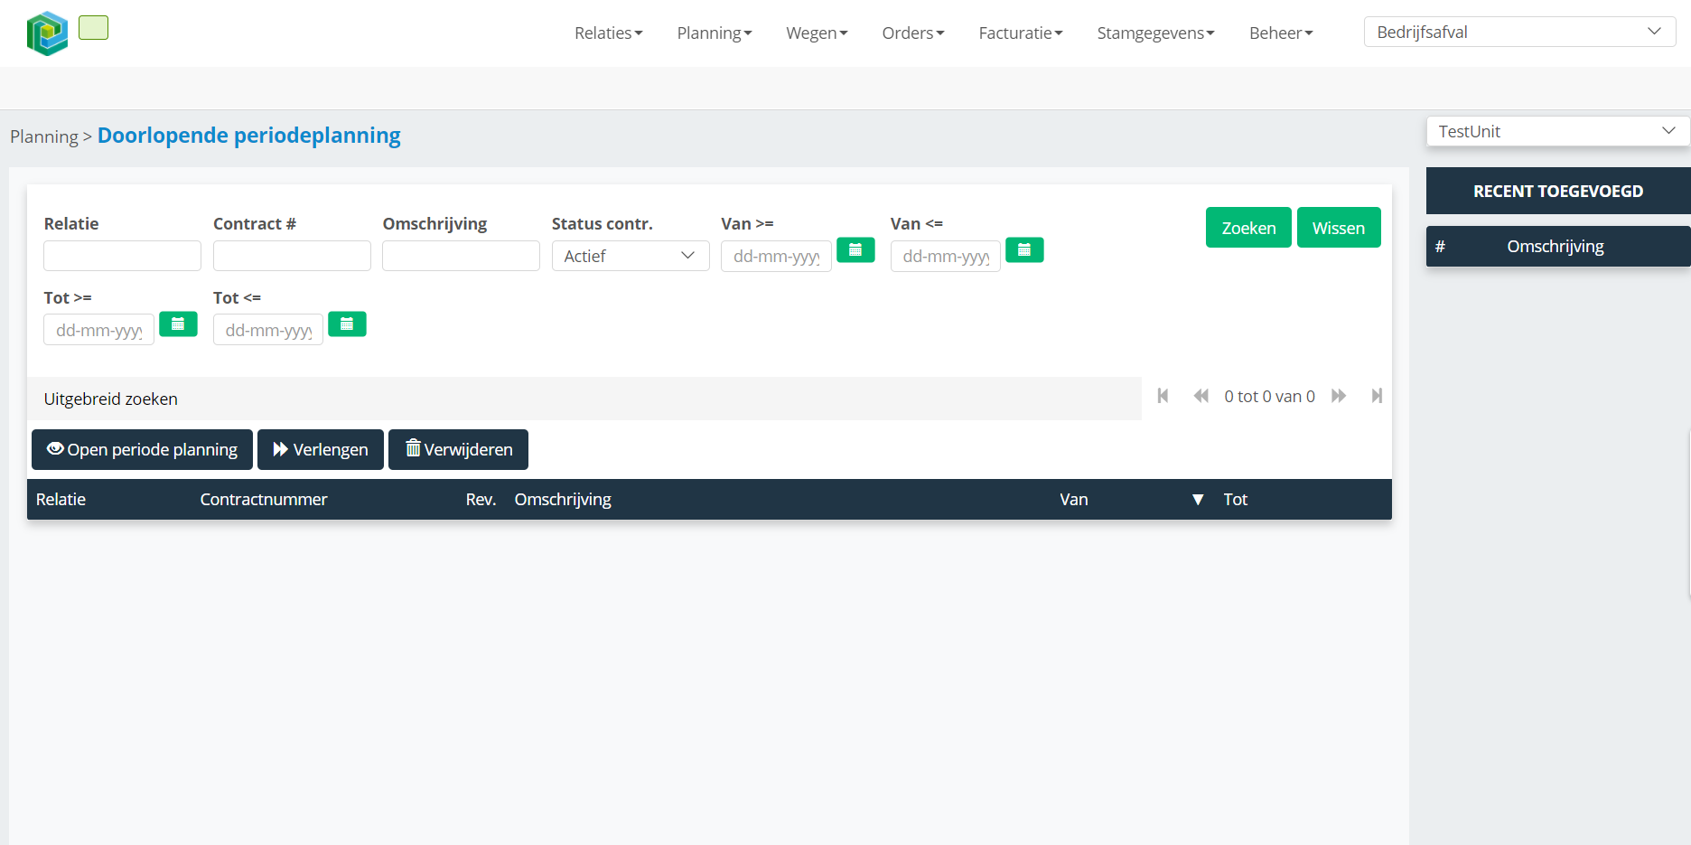Screen dimensions: 1691x845
Task: Focus the Van >= date field
Action: 776,257
